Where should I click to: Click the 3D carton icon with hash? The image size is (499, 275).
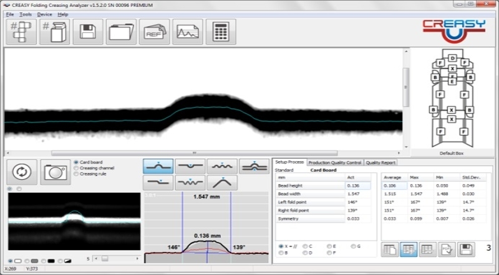coord(54,32)
